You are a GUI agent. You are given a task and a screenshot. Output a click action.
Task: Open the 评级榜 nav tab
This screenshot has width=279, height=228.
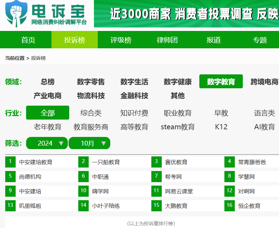click(121, 40)
